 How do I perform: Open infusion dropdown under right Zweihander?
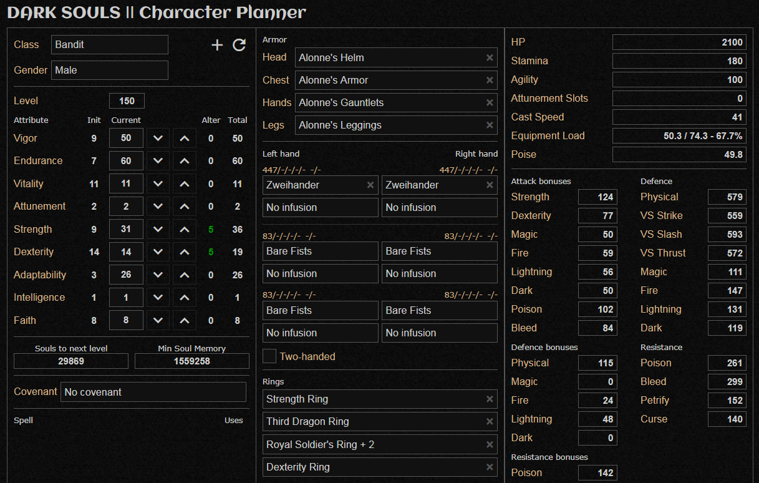click(440, 207)
